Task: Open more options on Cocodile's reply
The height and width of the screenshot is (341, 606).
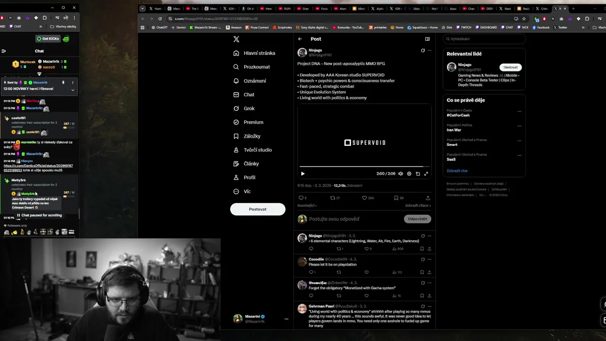Action: pyautogui.click(x=429, y=260)
